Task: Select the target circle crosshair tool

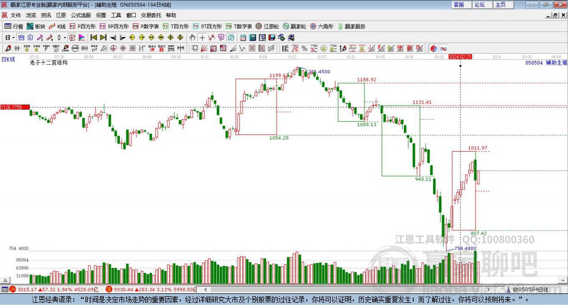Action: click(113, 48)
